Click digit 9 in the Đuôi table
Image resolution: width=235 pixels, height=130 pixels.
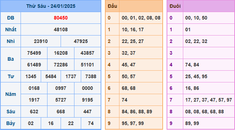[171, 123]
